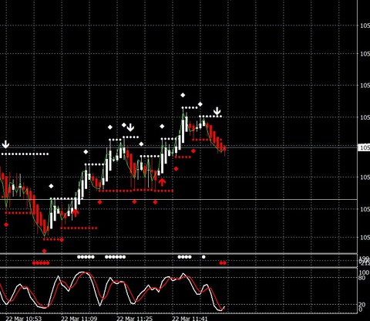Select the red diamond below the lowest candle

tap(45, 251)
